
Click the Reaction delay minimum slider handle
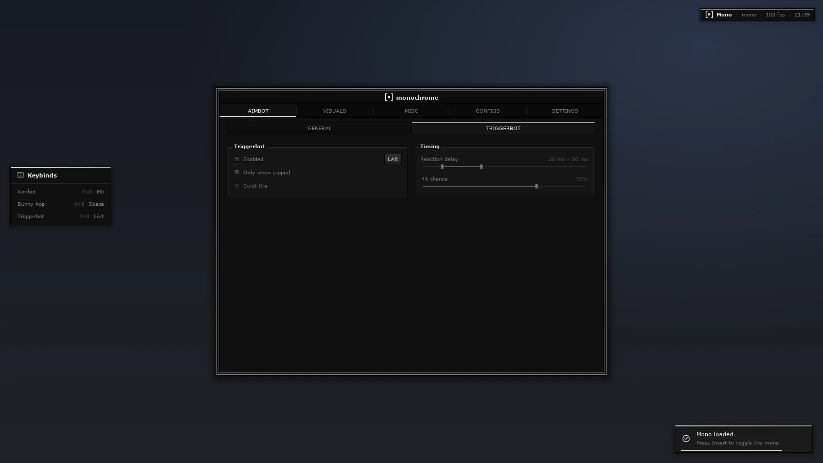pos(442,167)
